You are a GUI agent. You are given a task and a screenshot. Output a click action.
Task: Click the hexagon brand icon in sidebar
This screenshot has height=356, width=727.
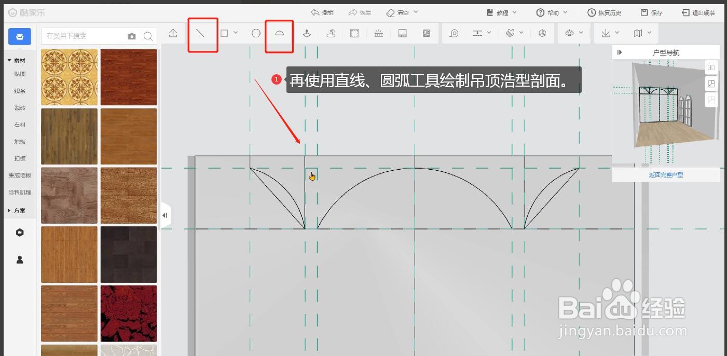[20, 232]
